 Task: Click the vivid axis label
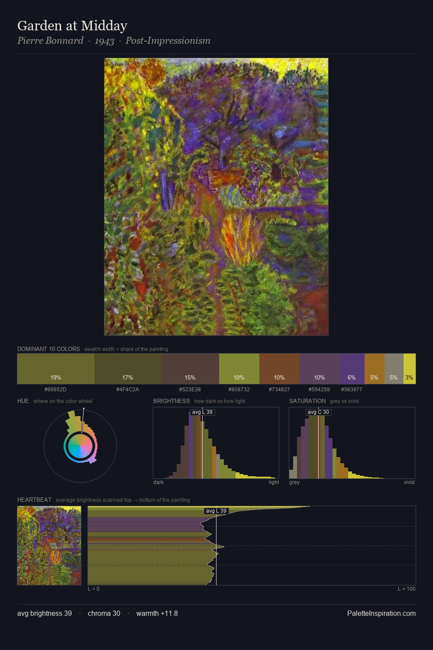click(409, 482)
